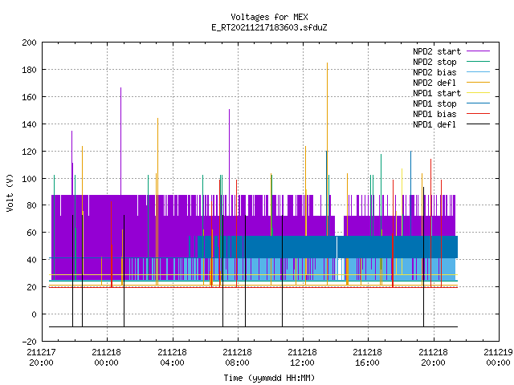This screenshot has height=385, width=514.
Task: Click the purple NPD2 start legend line
Action: pyautogui.click(x=478, y=51)
